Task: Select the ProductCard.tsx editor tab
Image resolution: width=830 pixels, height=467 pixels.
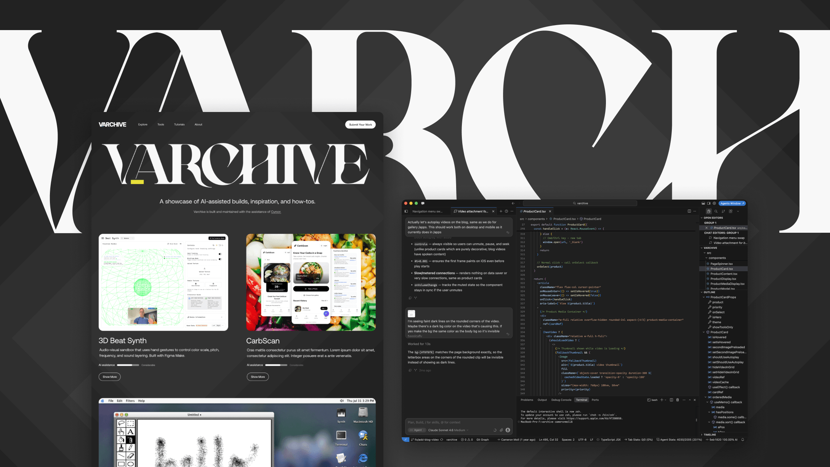Action: 535,211
